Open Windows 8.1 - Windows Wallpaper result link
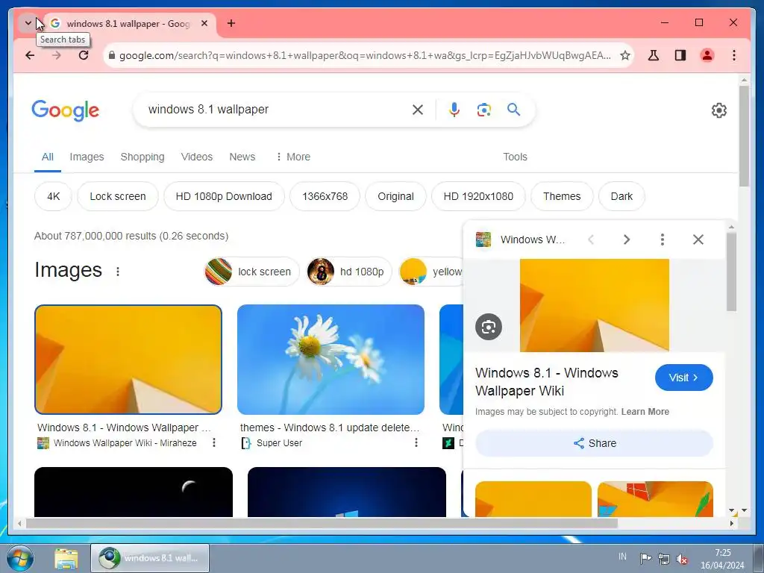The image size is (764, 573). [125, 428]
